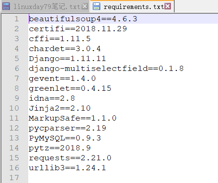Click the line pycparser==2.19

click(x=67, y=128)
